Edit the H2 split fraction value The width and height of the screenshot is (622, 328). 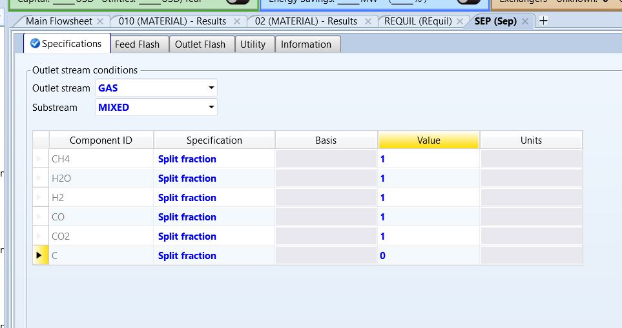click(x=429, y=198)
